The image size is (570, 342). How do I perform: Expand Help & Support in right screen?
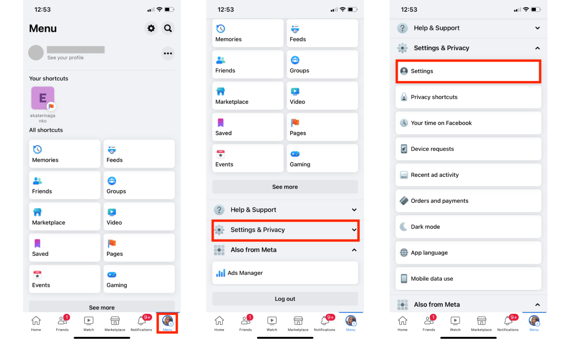[468, 28]
